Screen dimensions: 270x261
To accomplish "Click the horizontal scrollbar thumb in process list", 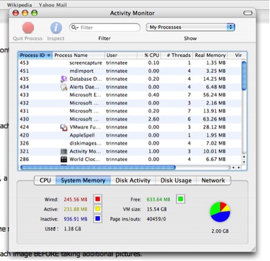I will [x=98, y=167].
